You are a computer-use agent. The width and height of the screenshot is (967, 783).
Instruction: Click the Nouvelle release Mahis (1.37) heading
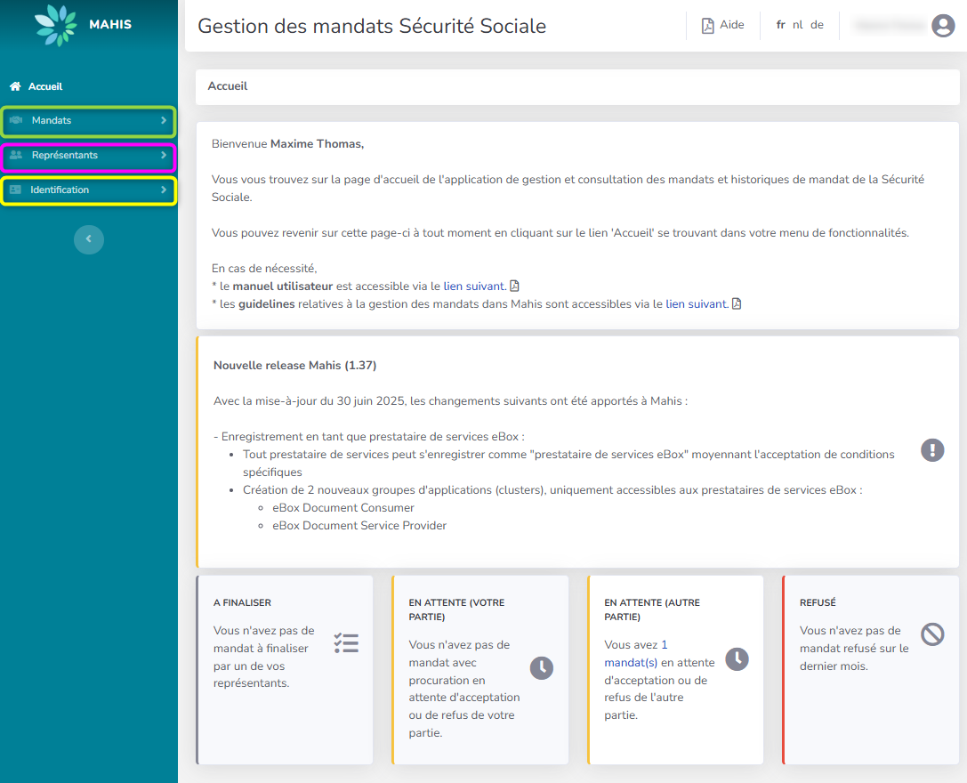click(x=294, y=366)
